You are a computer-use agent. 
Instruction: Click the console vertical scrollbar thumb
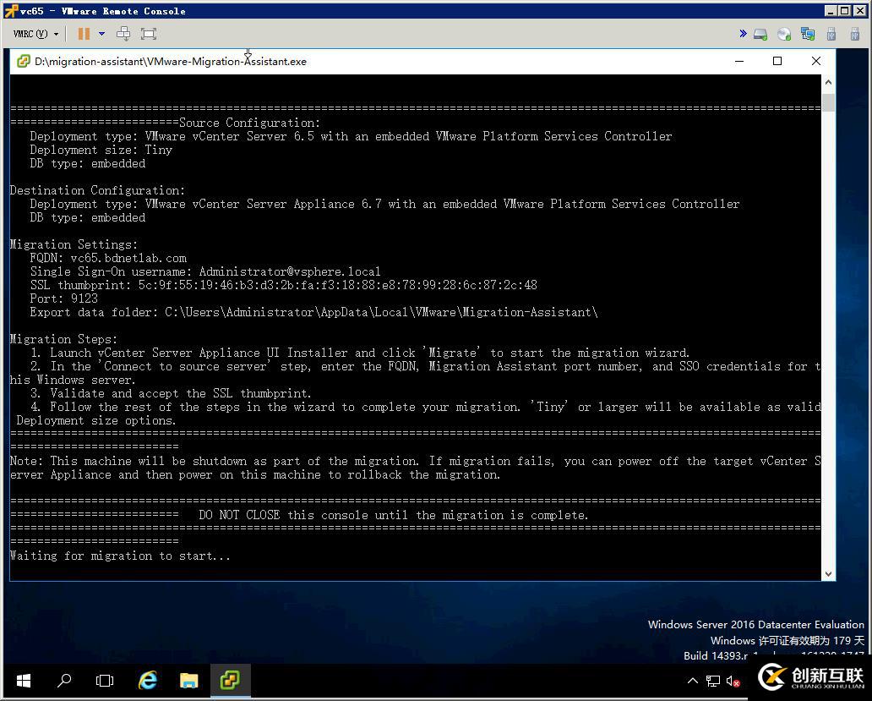tap(828, 102)
